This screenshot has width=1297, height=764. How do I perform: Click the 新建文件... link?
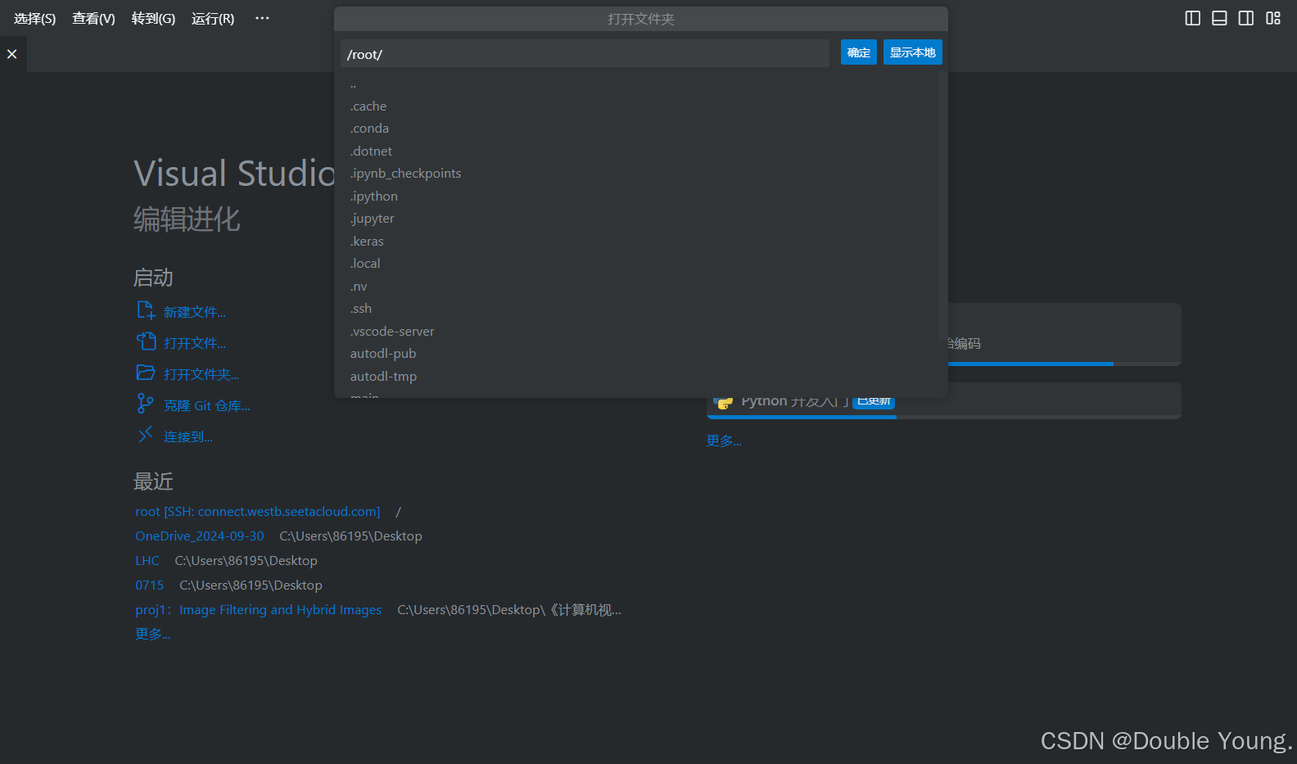point(195,312)
